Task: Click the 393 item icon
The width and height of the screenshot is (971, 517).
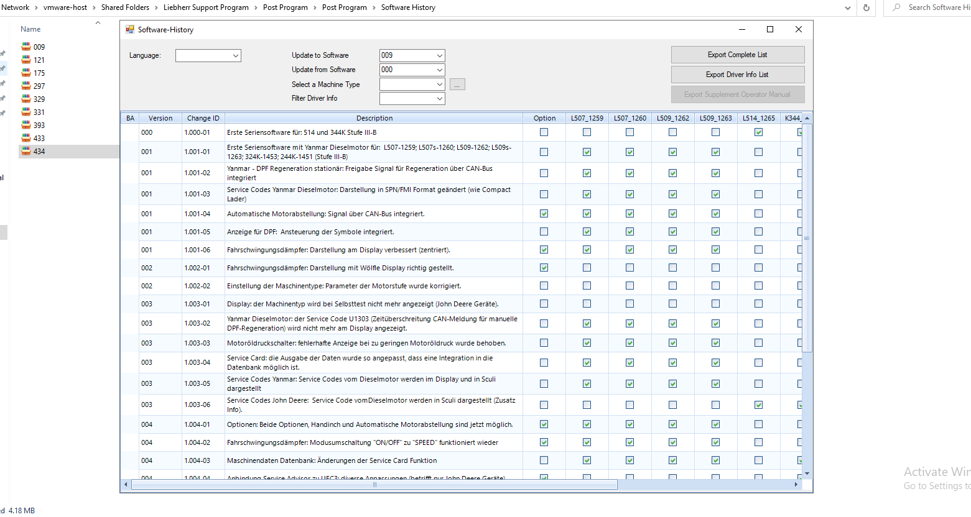Action: click(26, 125)
